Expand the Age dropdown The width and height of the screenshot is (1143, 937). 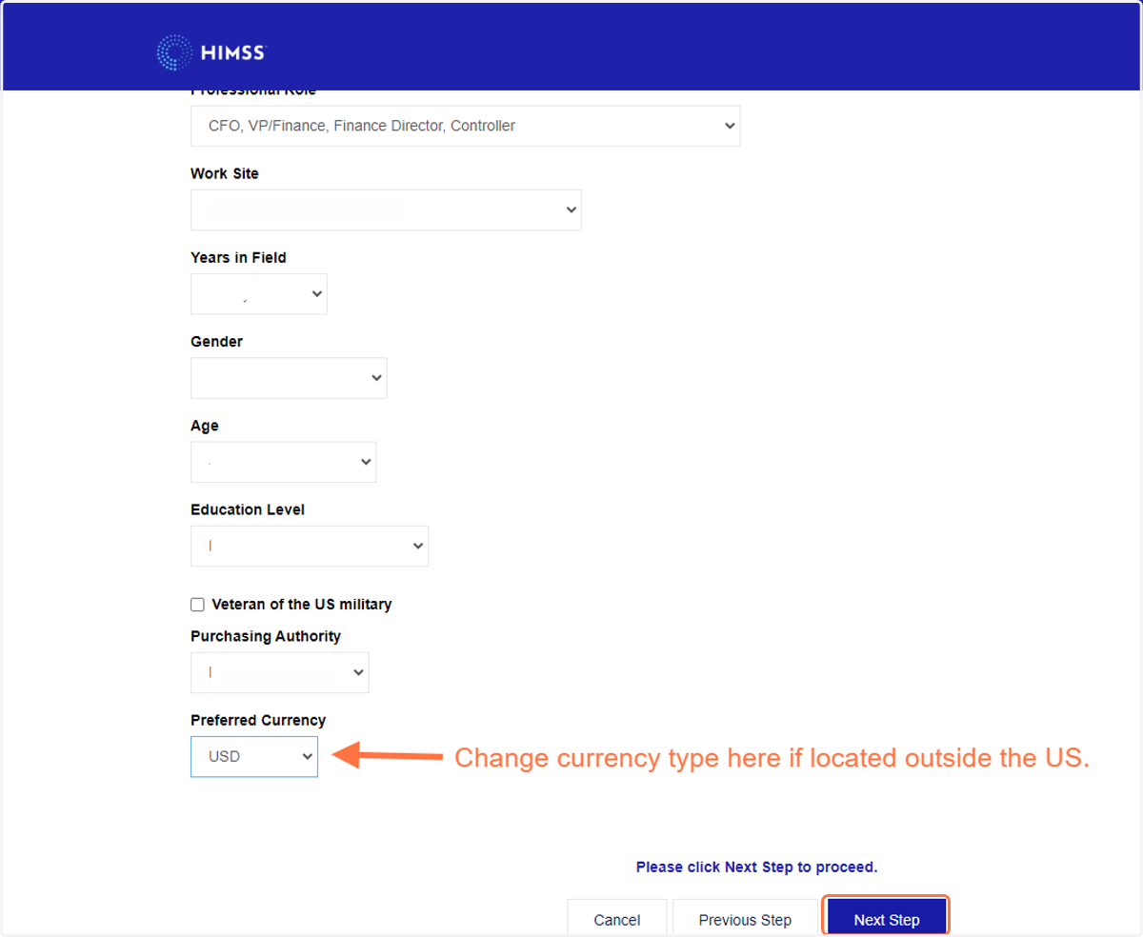point(284,462)
